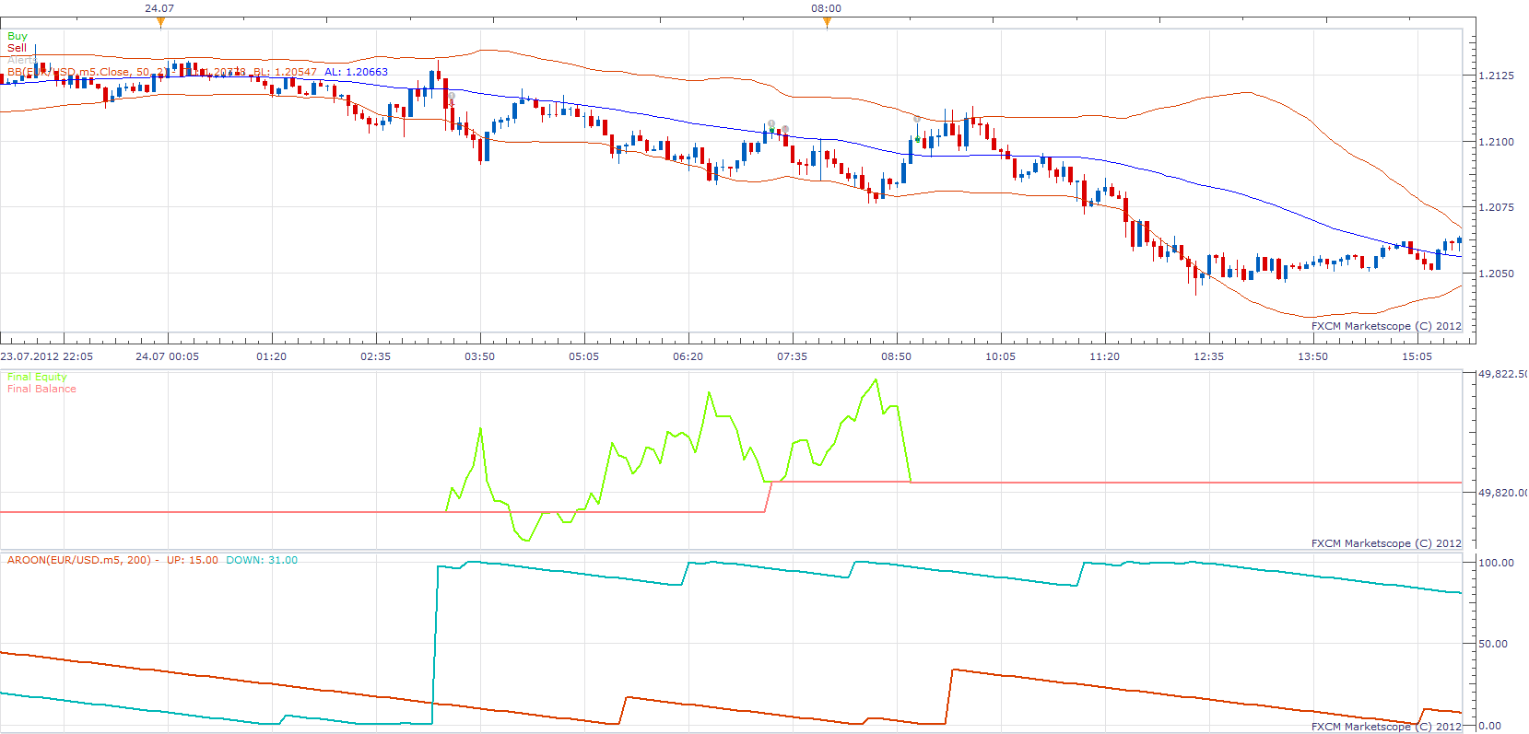The width and height of the screenshot is (1529, 734).
Task: Click the red Sell legend label
Action: (18, 48)
